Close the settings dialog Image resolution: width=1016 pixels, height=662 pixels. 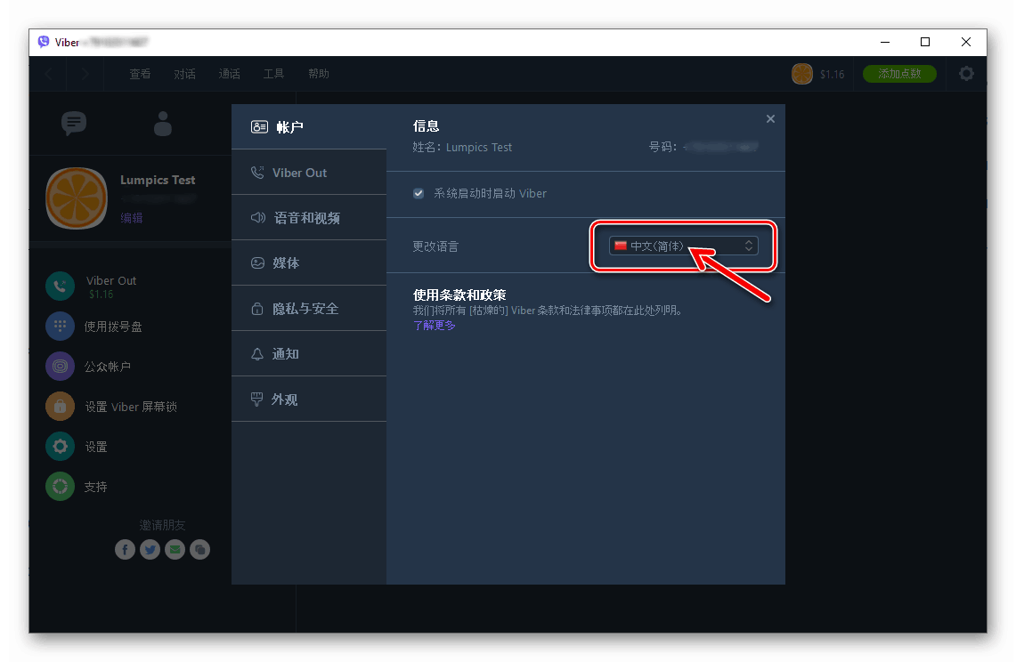click(770, 118)
